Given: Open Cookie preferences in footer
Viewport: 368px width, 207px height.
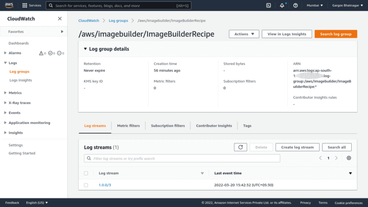Looking at the screenshot, I should [x=348, y=203].
